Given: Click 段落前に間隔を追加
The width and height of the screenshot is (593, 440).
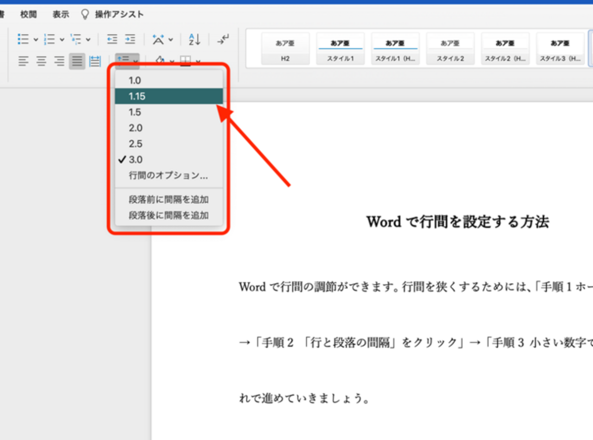Looking at the screenshot, I should [x=169, y=199].
